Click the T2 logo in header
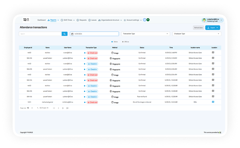The image size is (240, 148). click(x=26, y=20)
